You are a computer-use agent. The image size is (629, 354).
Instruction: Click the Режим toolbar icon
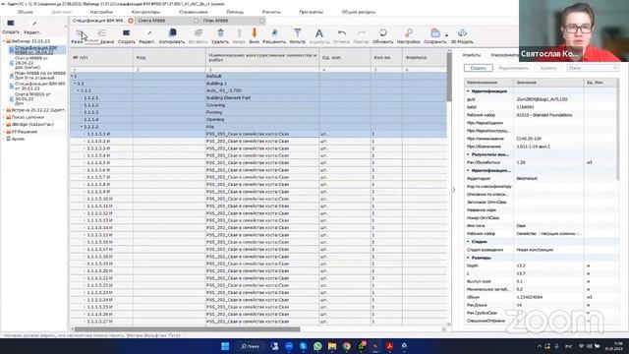(x=79, y=33)
